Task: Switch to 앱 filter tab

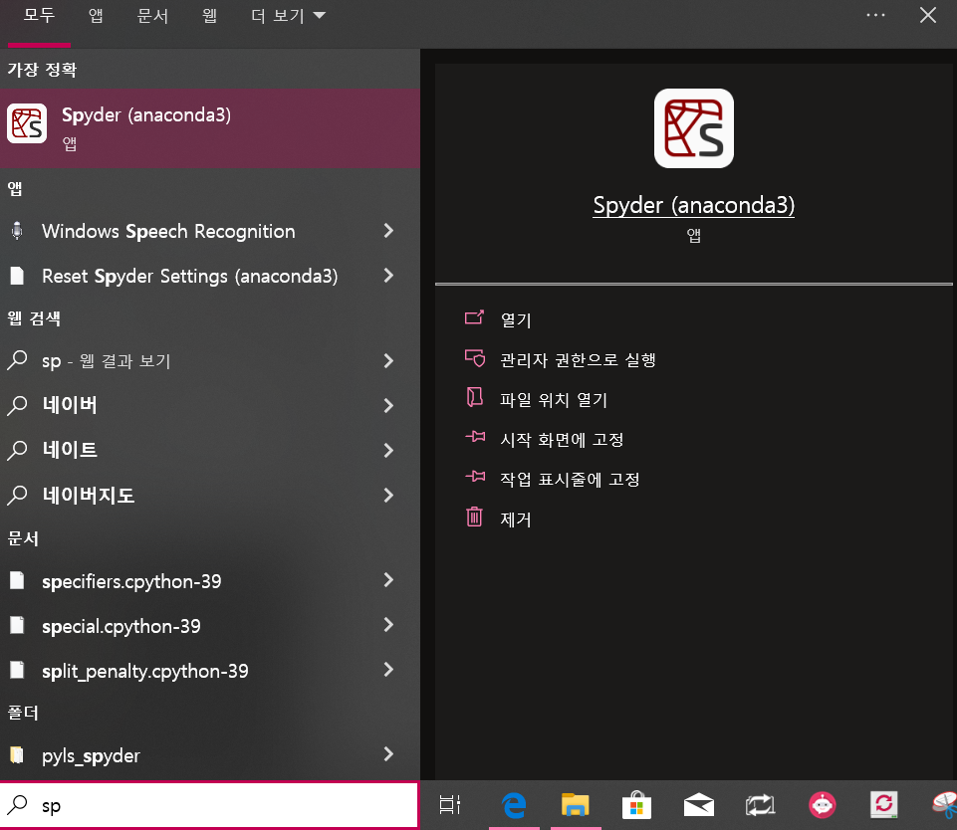Action: [x=96, y=15]
